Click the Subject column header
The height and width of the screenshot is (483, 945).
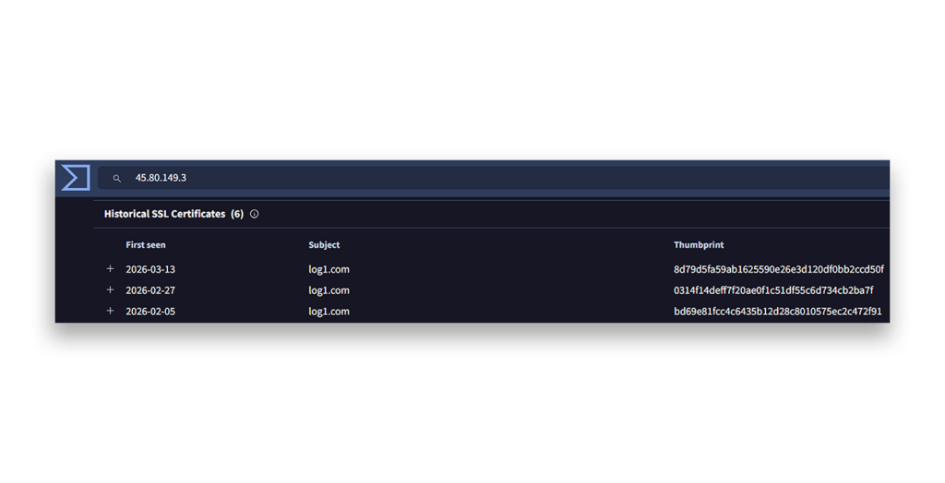click(324, 244)
